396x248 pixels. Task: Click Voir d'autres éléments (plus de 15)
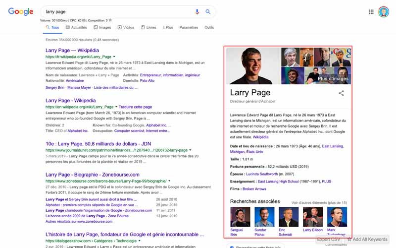319,203
